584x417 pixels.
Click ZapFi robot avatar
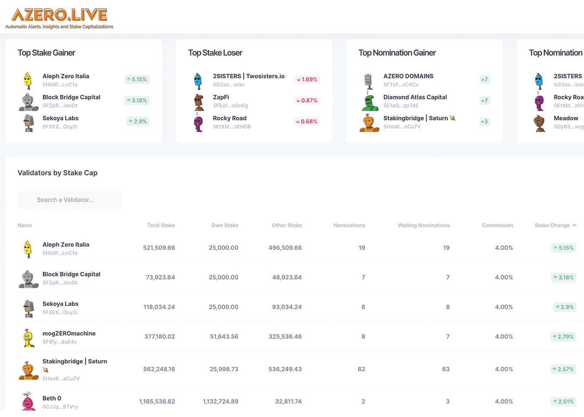[x=199, y=102]
